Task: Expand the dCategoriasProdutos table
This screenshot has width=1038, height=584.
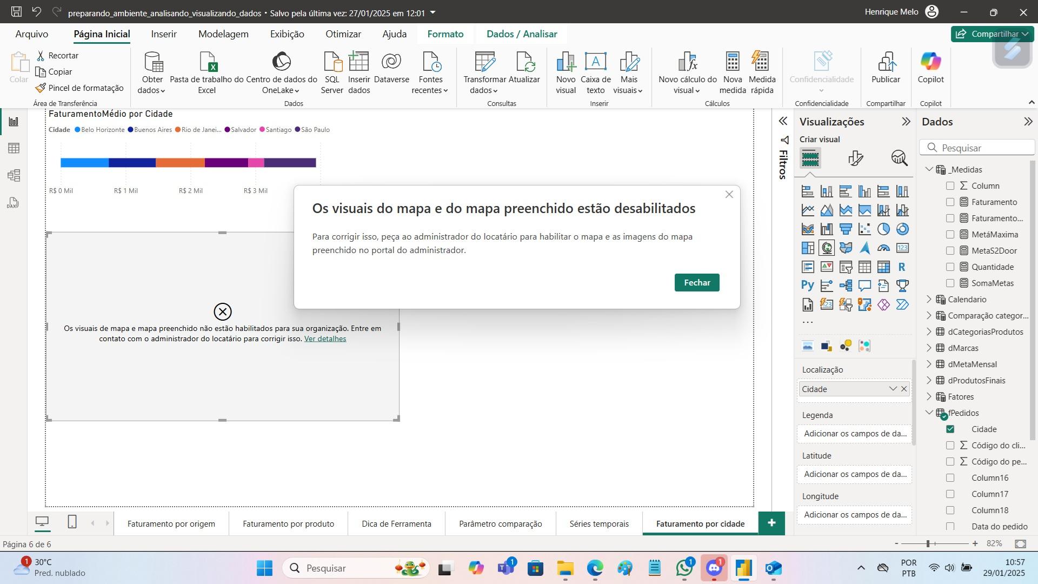Action: point(929,331)
